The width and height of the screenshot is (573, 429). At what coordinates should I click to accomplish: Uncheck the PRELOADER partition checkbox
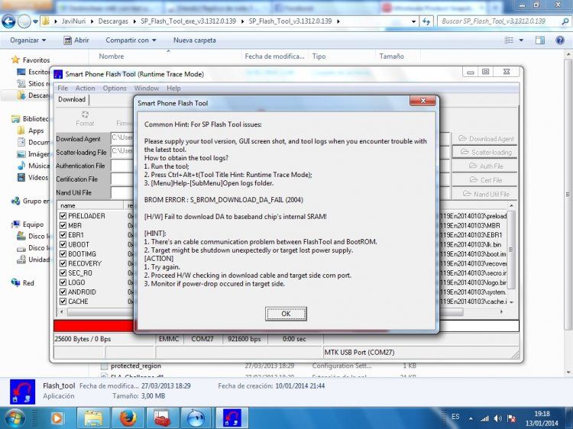point(63,216)
